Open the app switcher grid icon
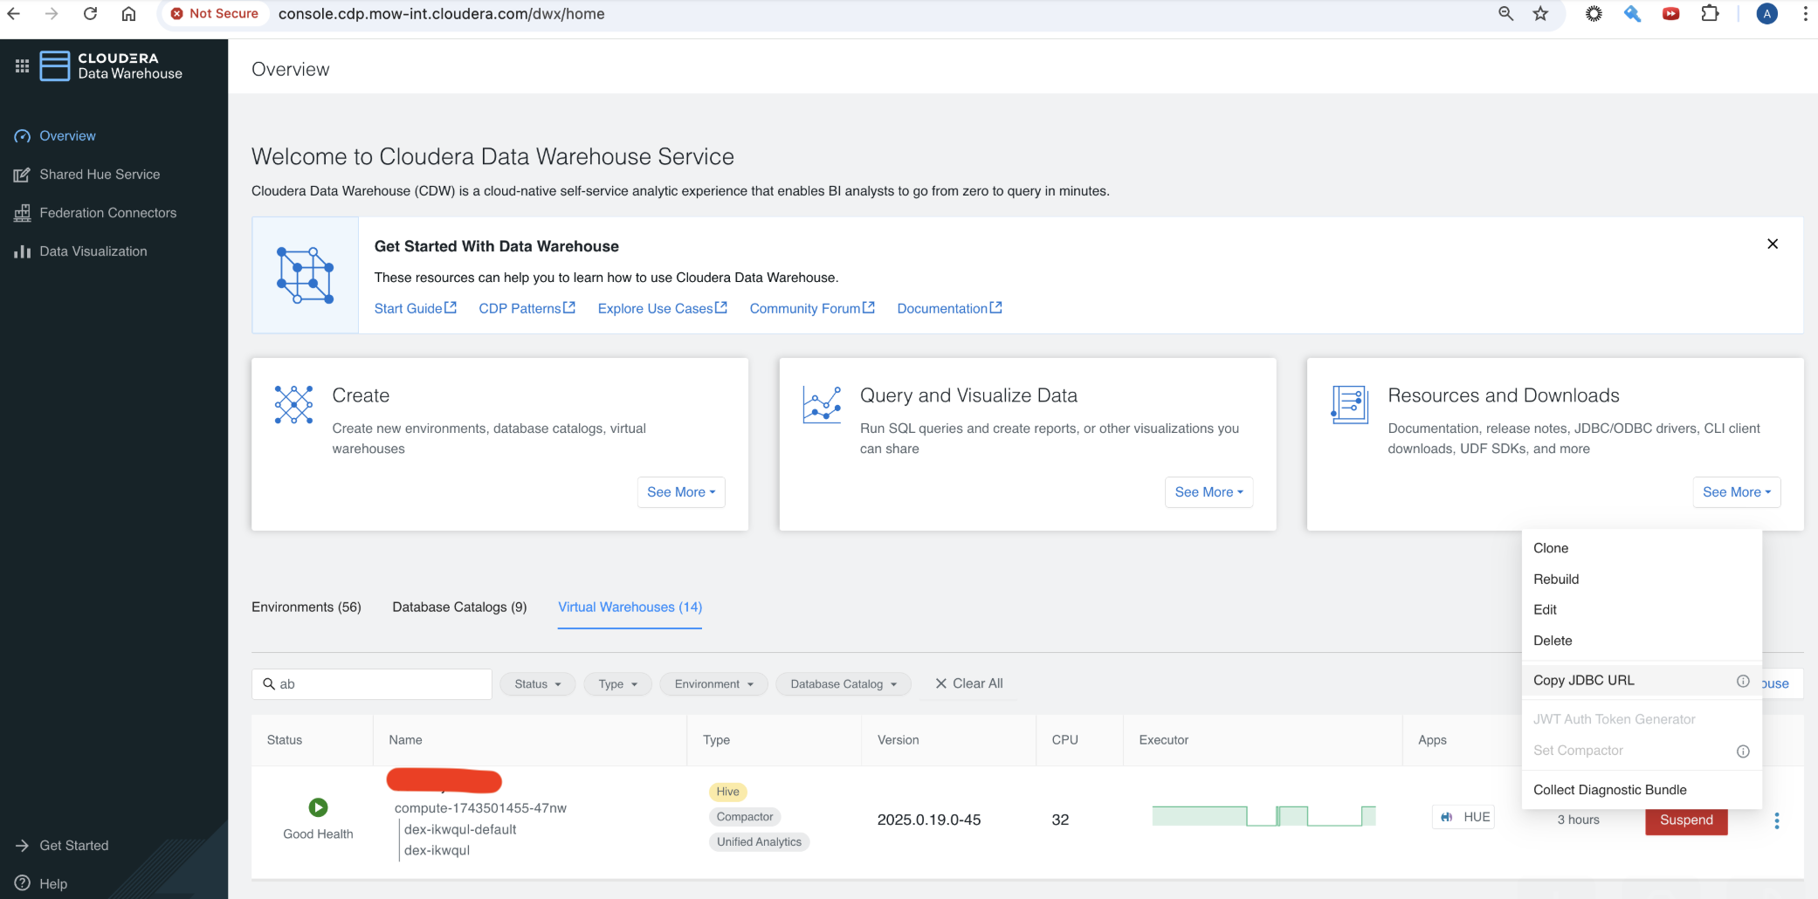 click(21, 65)
